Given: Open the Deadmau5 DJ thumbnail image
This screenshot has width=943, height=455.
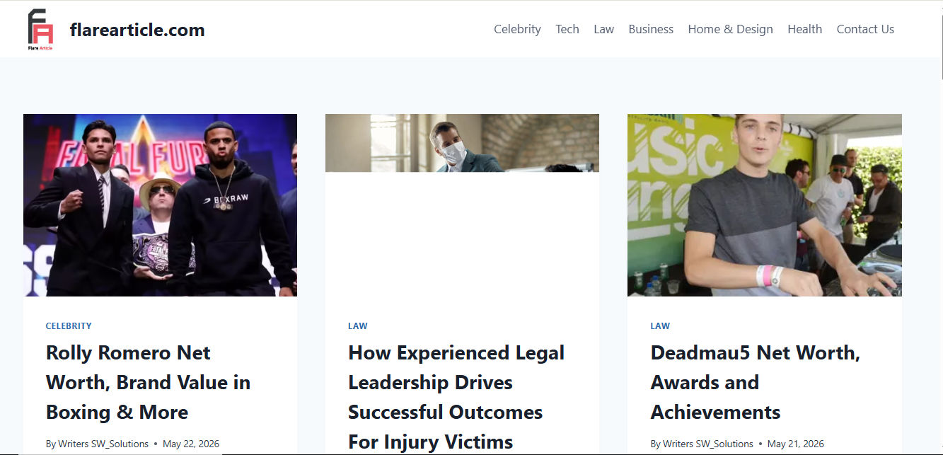Looking at the screenshot, I should click(765, 205).
